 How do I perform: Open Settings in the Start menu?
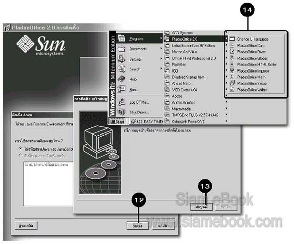coord(139,59)
